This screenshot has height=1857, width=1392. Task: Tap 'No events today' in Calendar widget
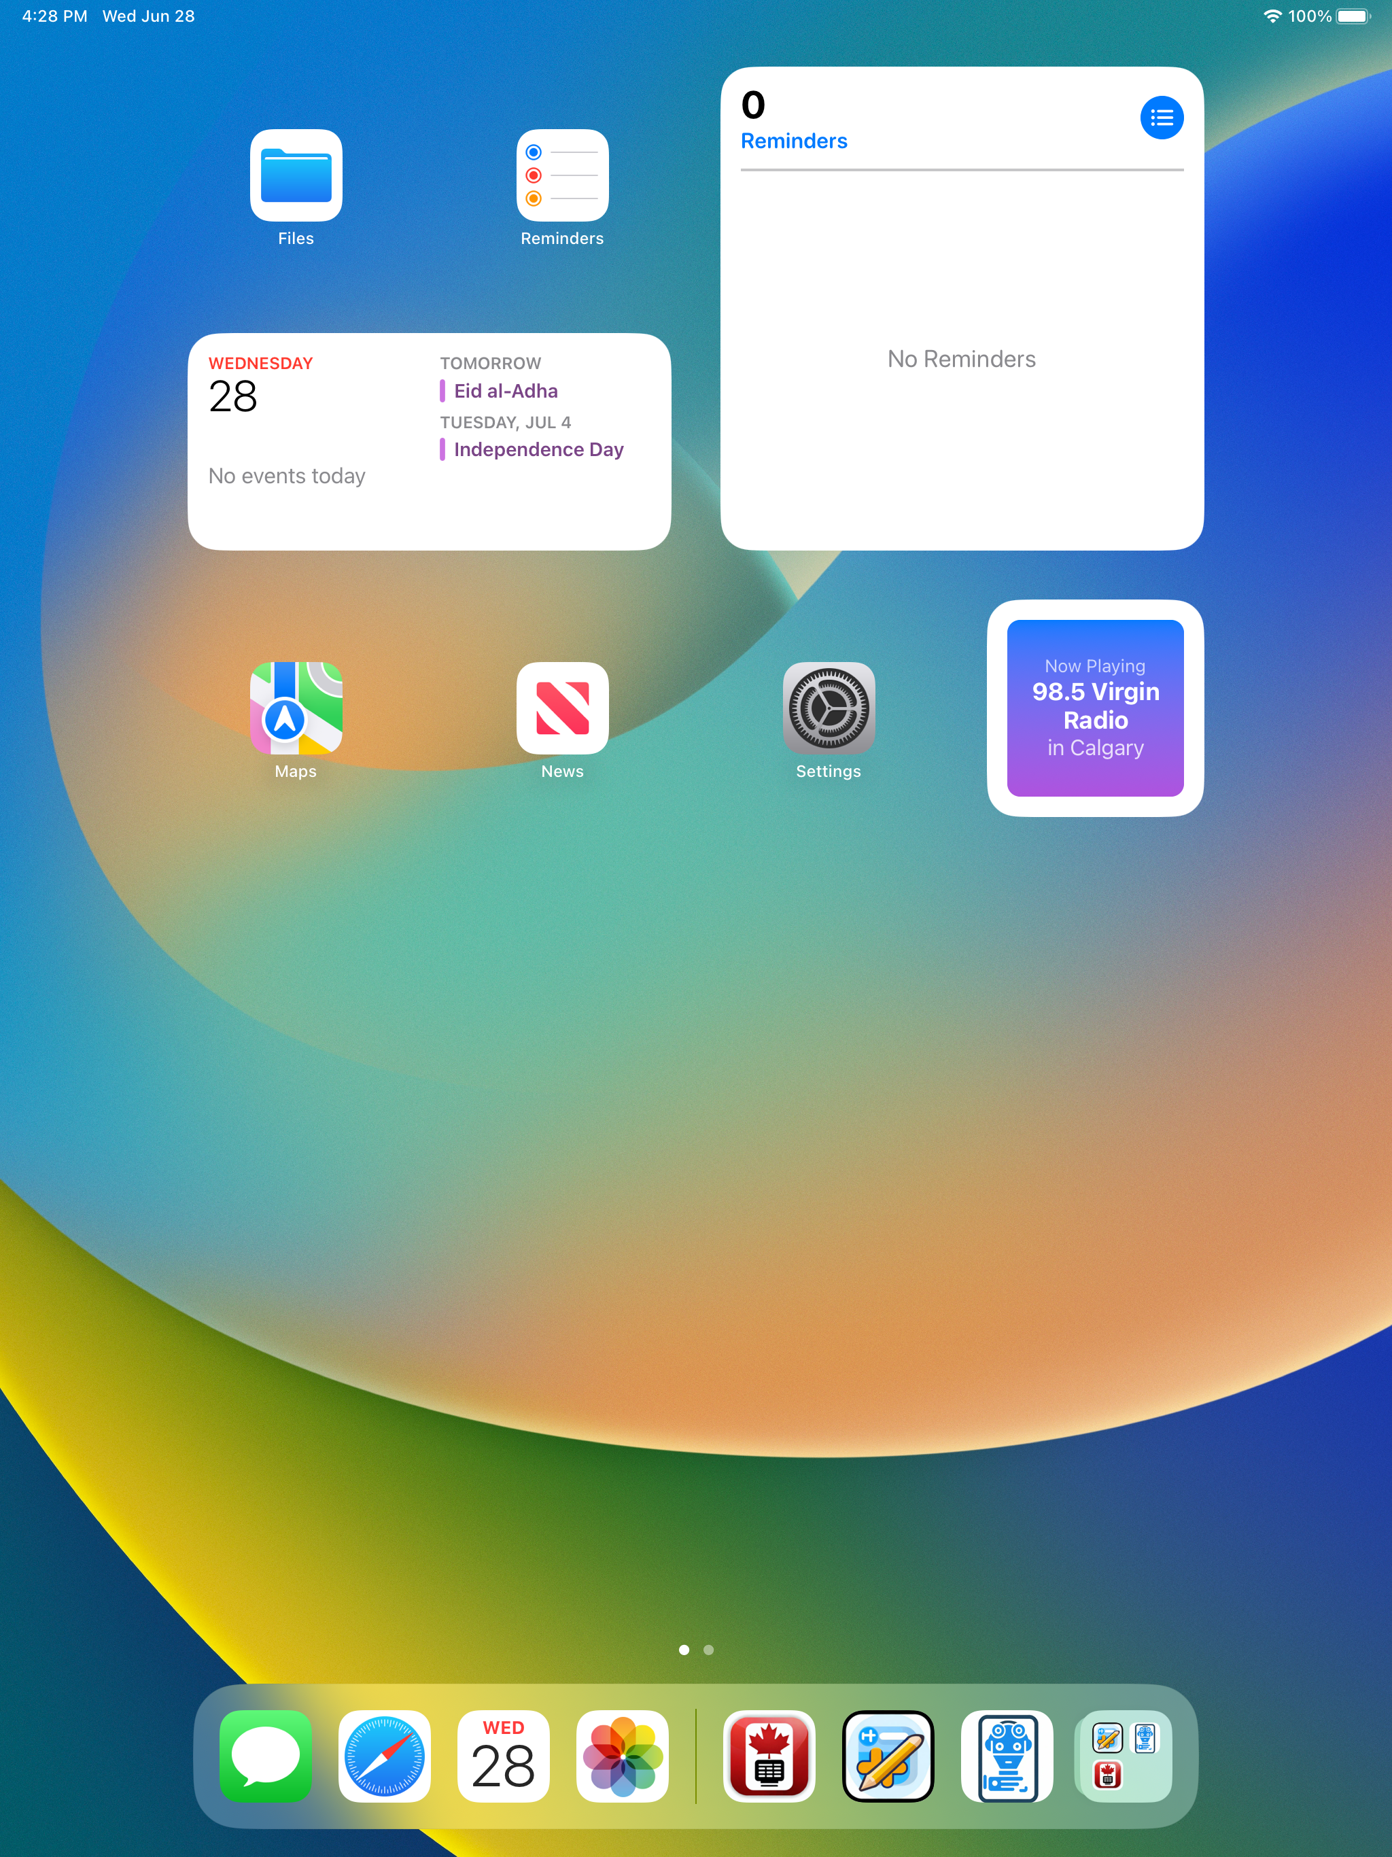286,476
